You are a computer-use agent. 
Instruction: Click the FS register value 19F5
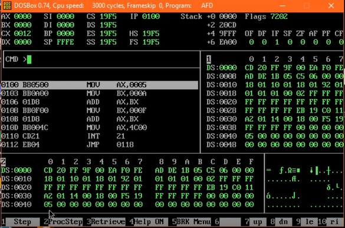pos(151,42)
